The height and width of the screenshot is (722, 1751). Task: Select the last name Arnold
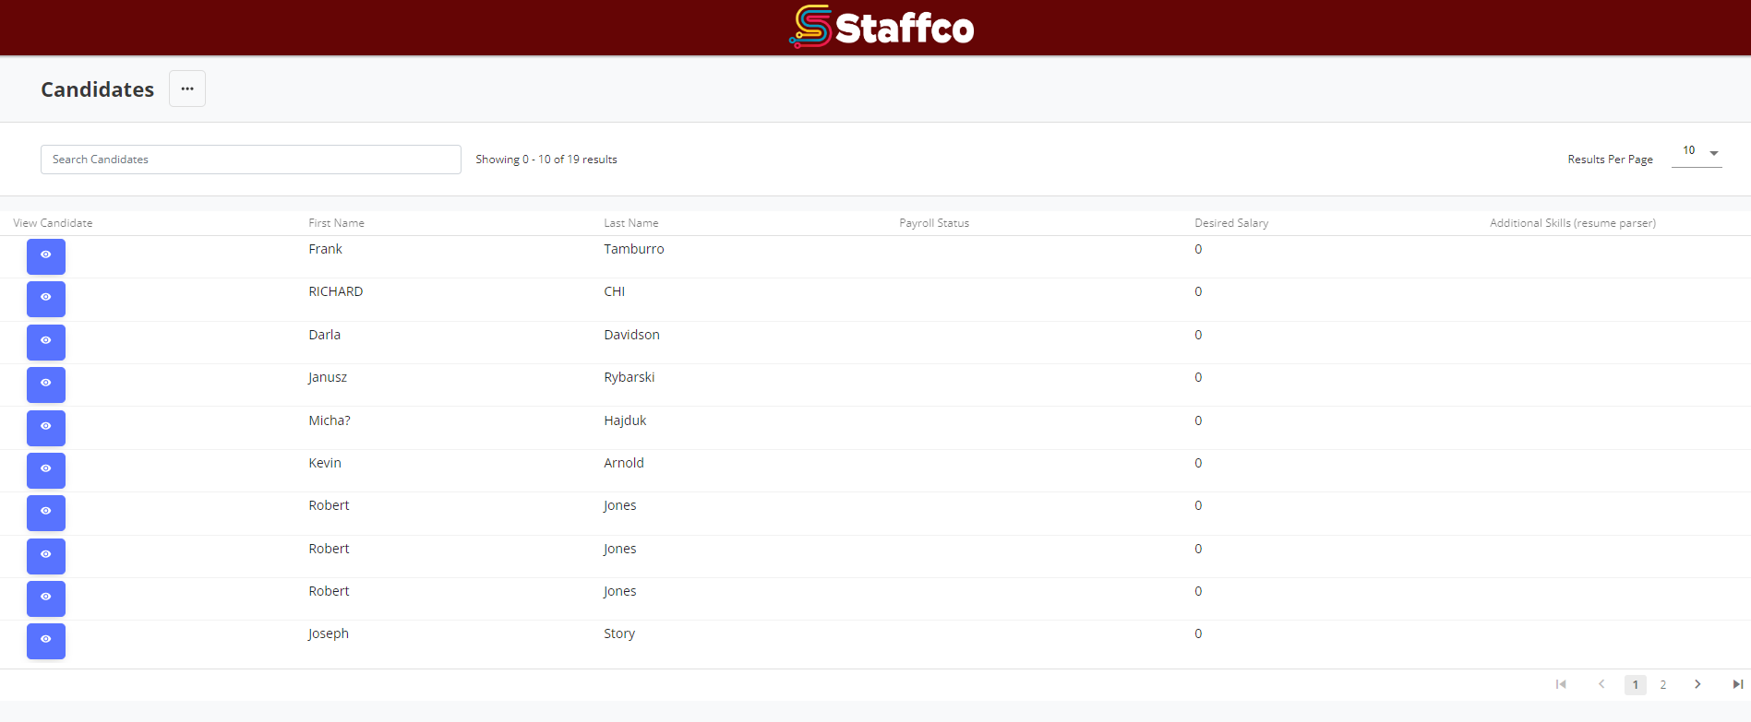tap(624, 463)
